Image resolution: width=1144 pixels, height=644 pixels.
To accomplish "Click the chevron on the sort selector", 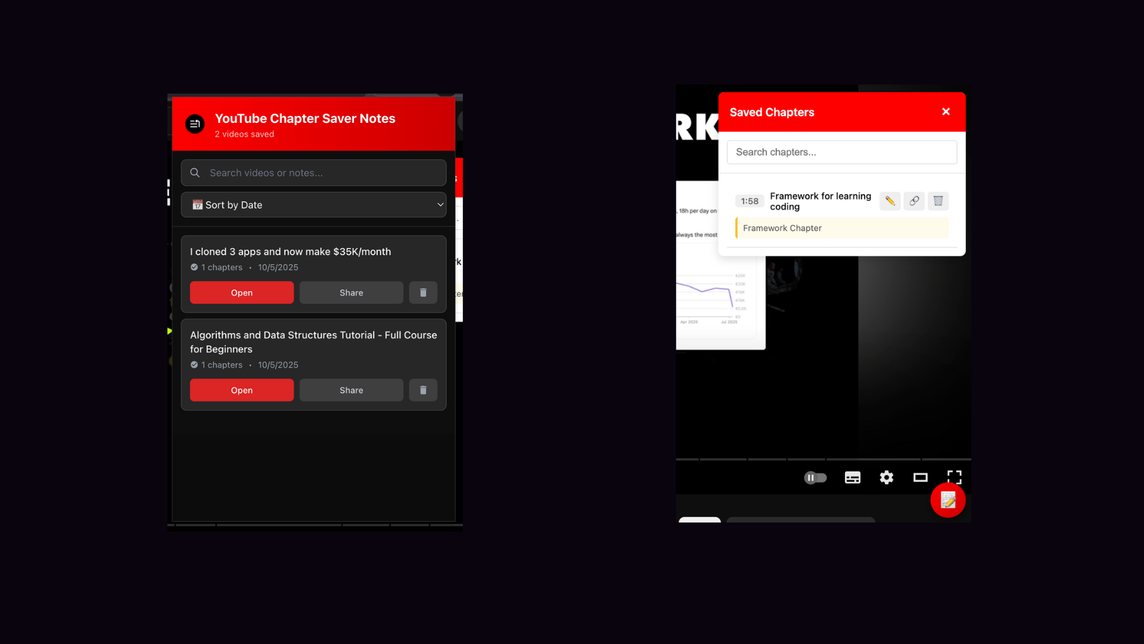I will coord(440,205).
